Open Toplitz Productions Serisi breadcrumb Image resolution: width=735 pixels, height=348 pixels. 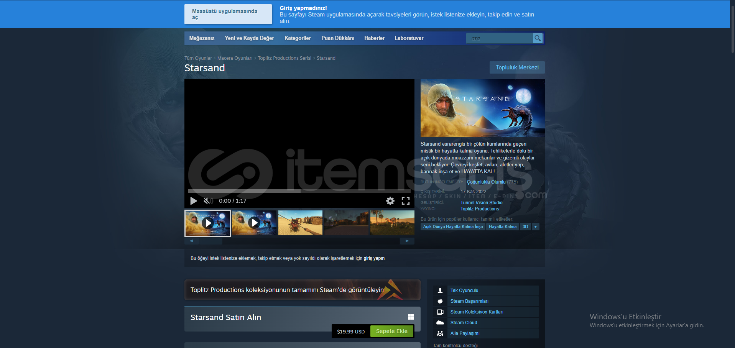pyautogui.click(x=284, y=58)
